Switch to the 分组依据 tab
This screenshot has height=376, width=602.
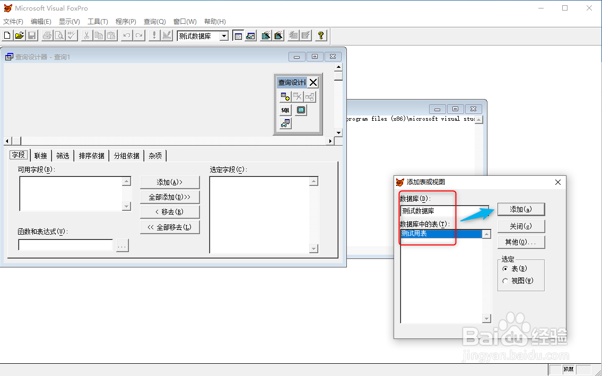126,156
